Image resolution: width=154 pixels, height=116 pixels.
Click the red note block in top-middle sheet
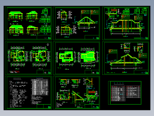(85, 12)
